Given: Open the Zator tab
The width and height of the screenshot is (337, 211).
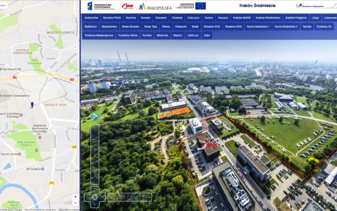Looking at the screenshot, I should [207, 36].
